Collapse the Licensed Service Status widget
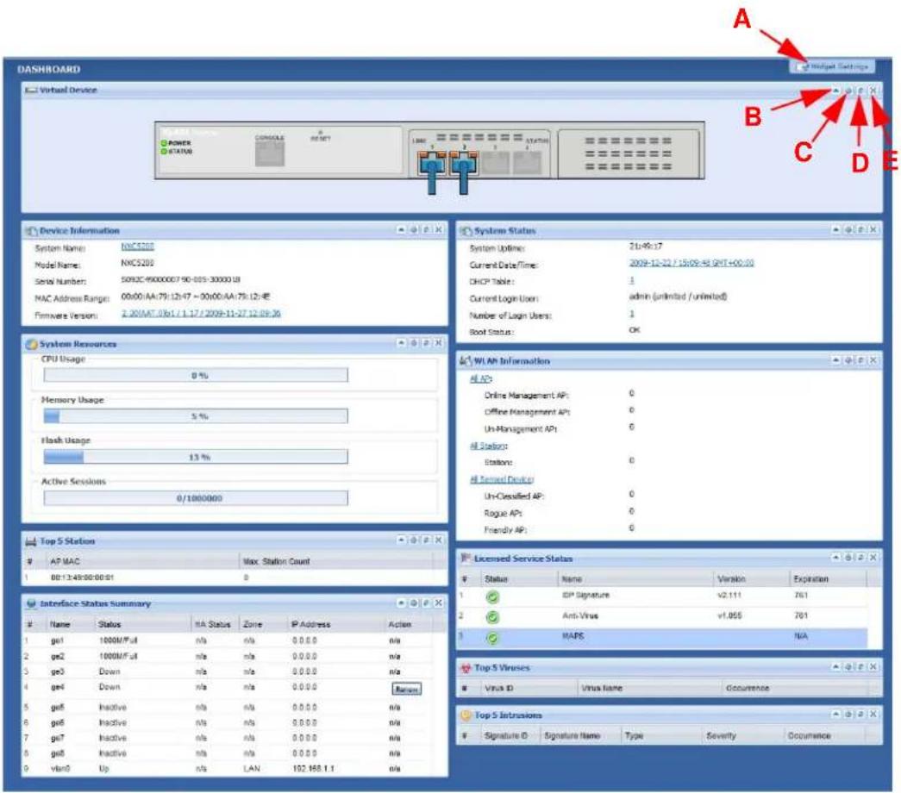 coord(835,558)
